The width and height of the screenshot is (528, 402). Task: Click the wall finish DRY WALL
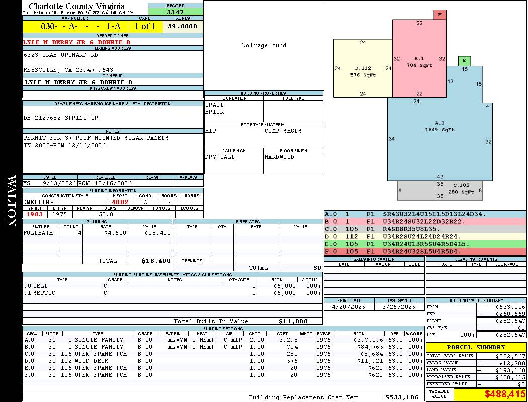220,157
